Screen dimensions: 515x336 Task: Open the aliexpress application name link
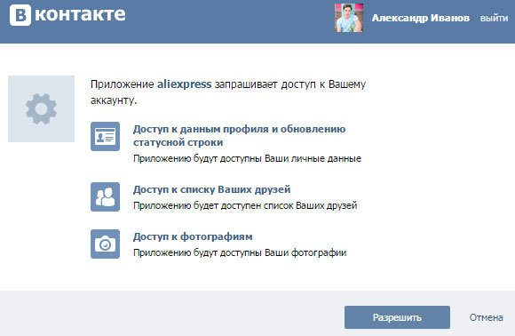click(x=185, y=84)
